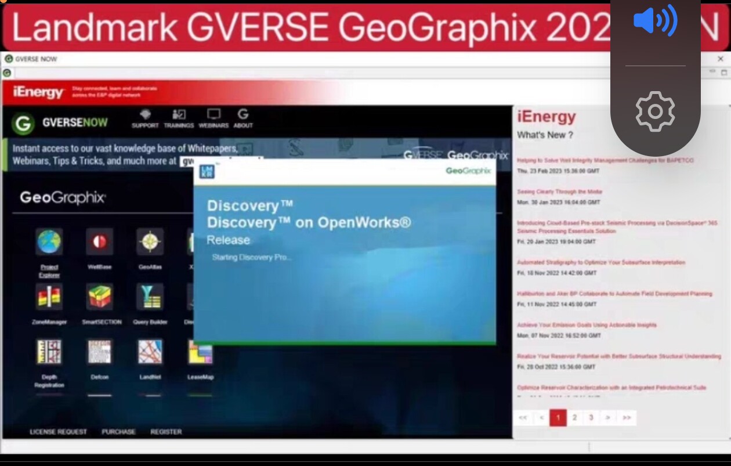
Task: Click the 'What's New ?' heading
Action: pyautogui.click(x=545, y=135)
